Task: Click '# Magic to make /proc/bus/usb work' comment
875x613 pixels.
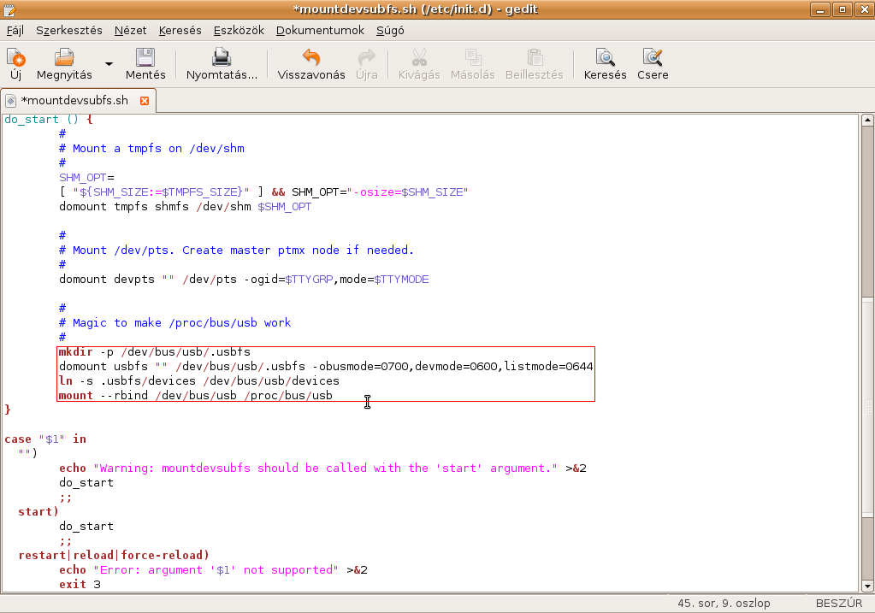Action: pyautogui.click(x=175, y=322)
